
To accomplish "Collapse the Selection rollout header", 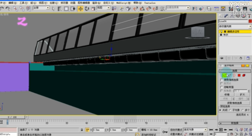I will [x=235, y=71].
